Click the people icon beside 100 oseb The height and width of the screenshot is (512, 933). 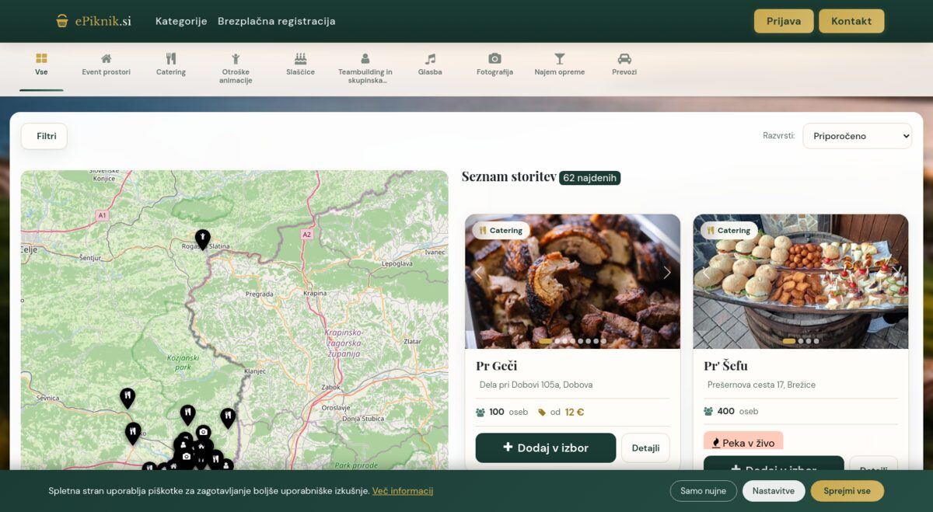(480, 412)
